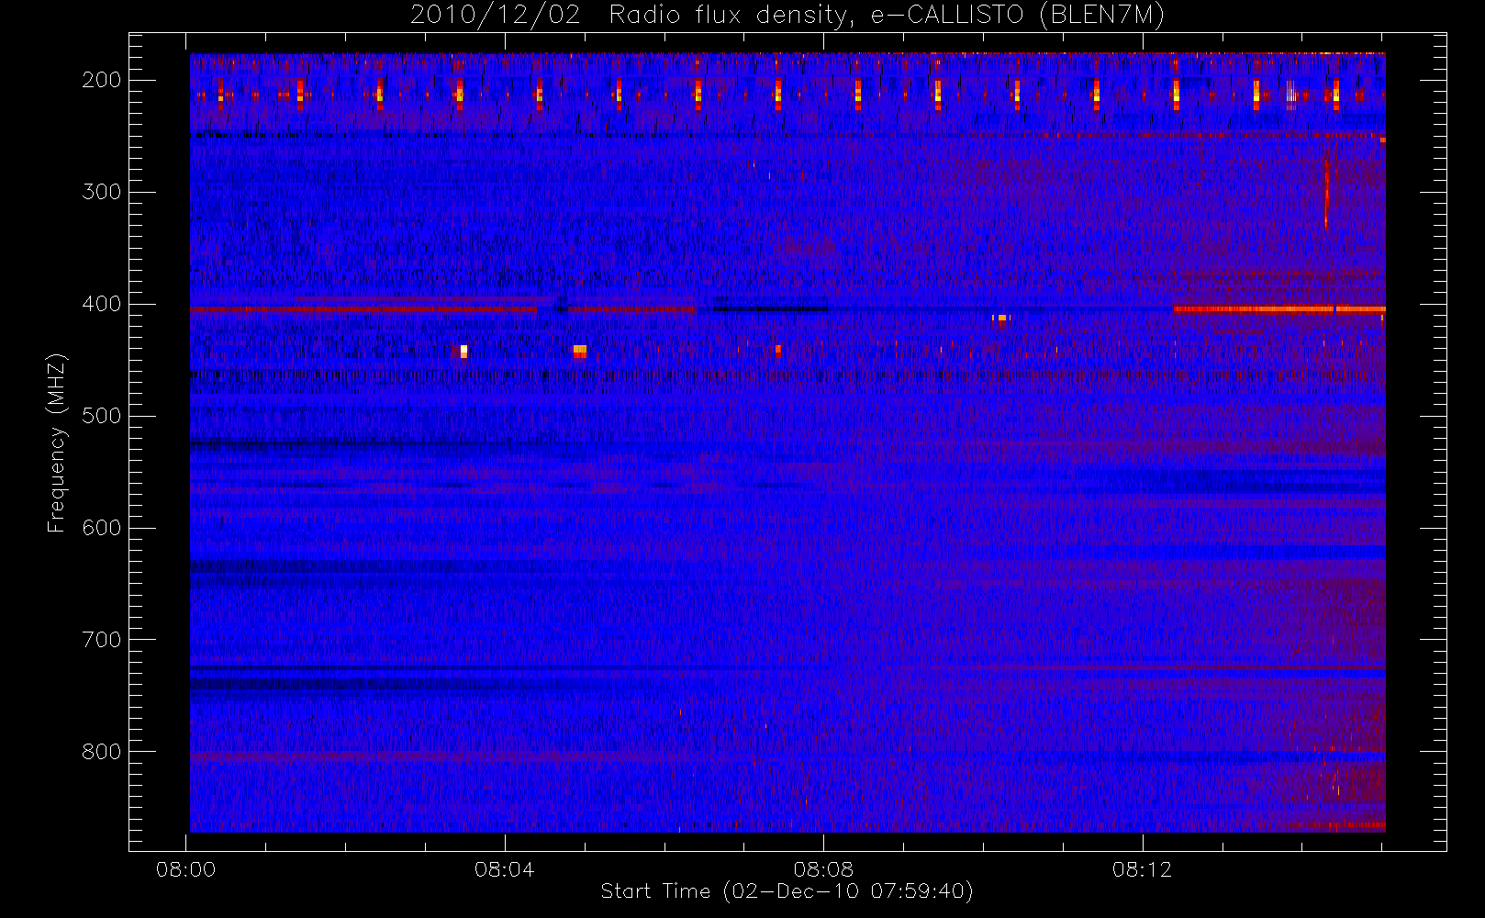This screenshot has height=918, width=1485.
Task: Click the 08:08 time tick label
Action: 823,869
